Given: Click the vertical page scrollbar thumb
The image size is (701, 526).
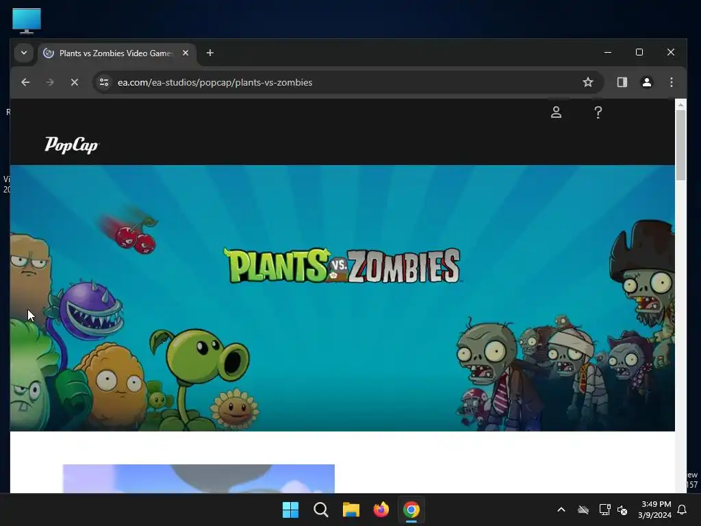Looking at the screenshot, I should (x=680, y=145).
